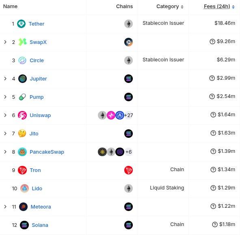The image size is (240, 235).
Task: Click the Ethereum chain icon in Lido row
Action: tap(128, 188)
